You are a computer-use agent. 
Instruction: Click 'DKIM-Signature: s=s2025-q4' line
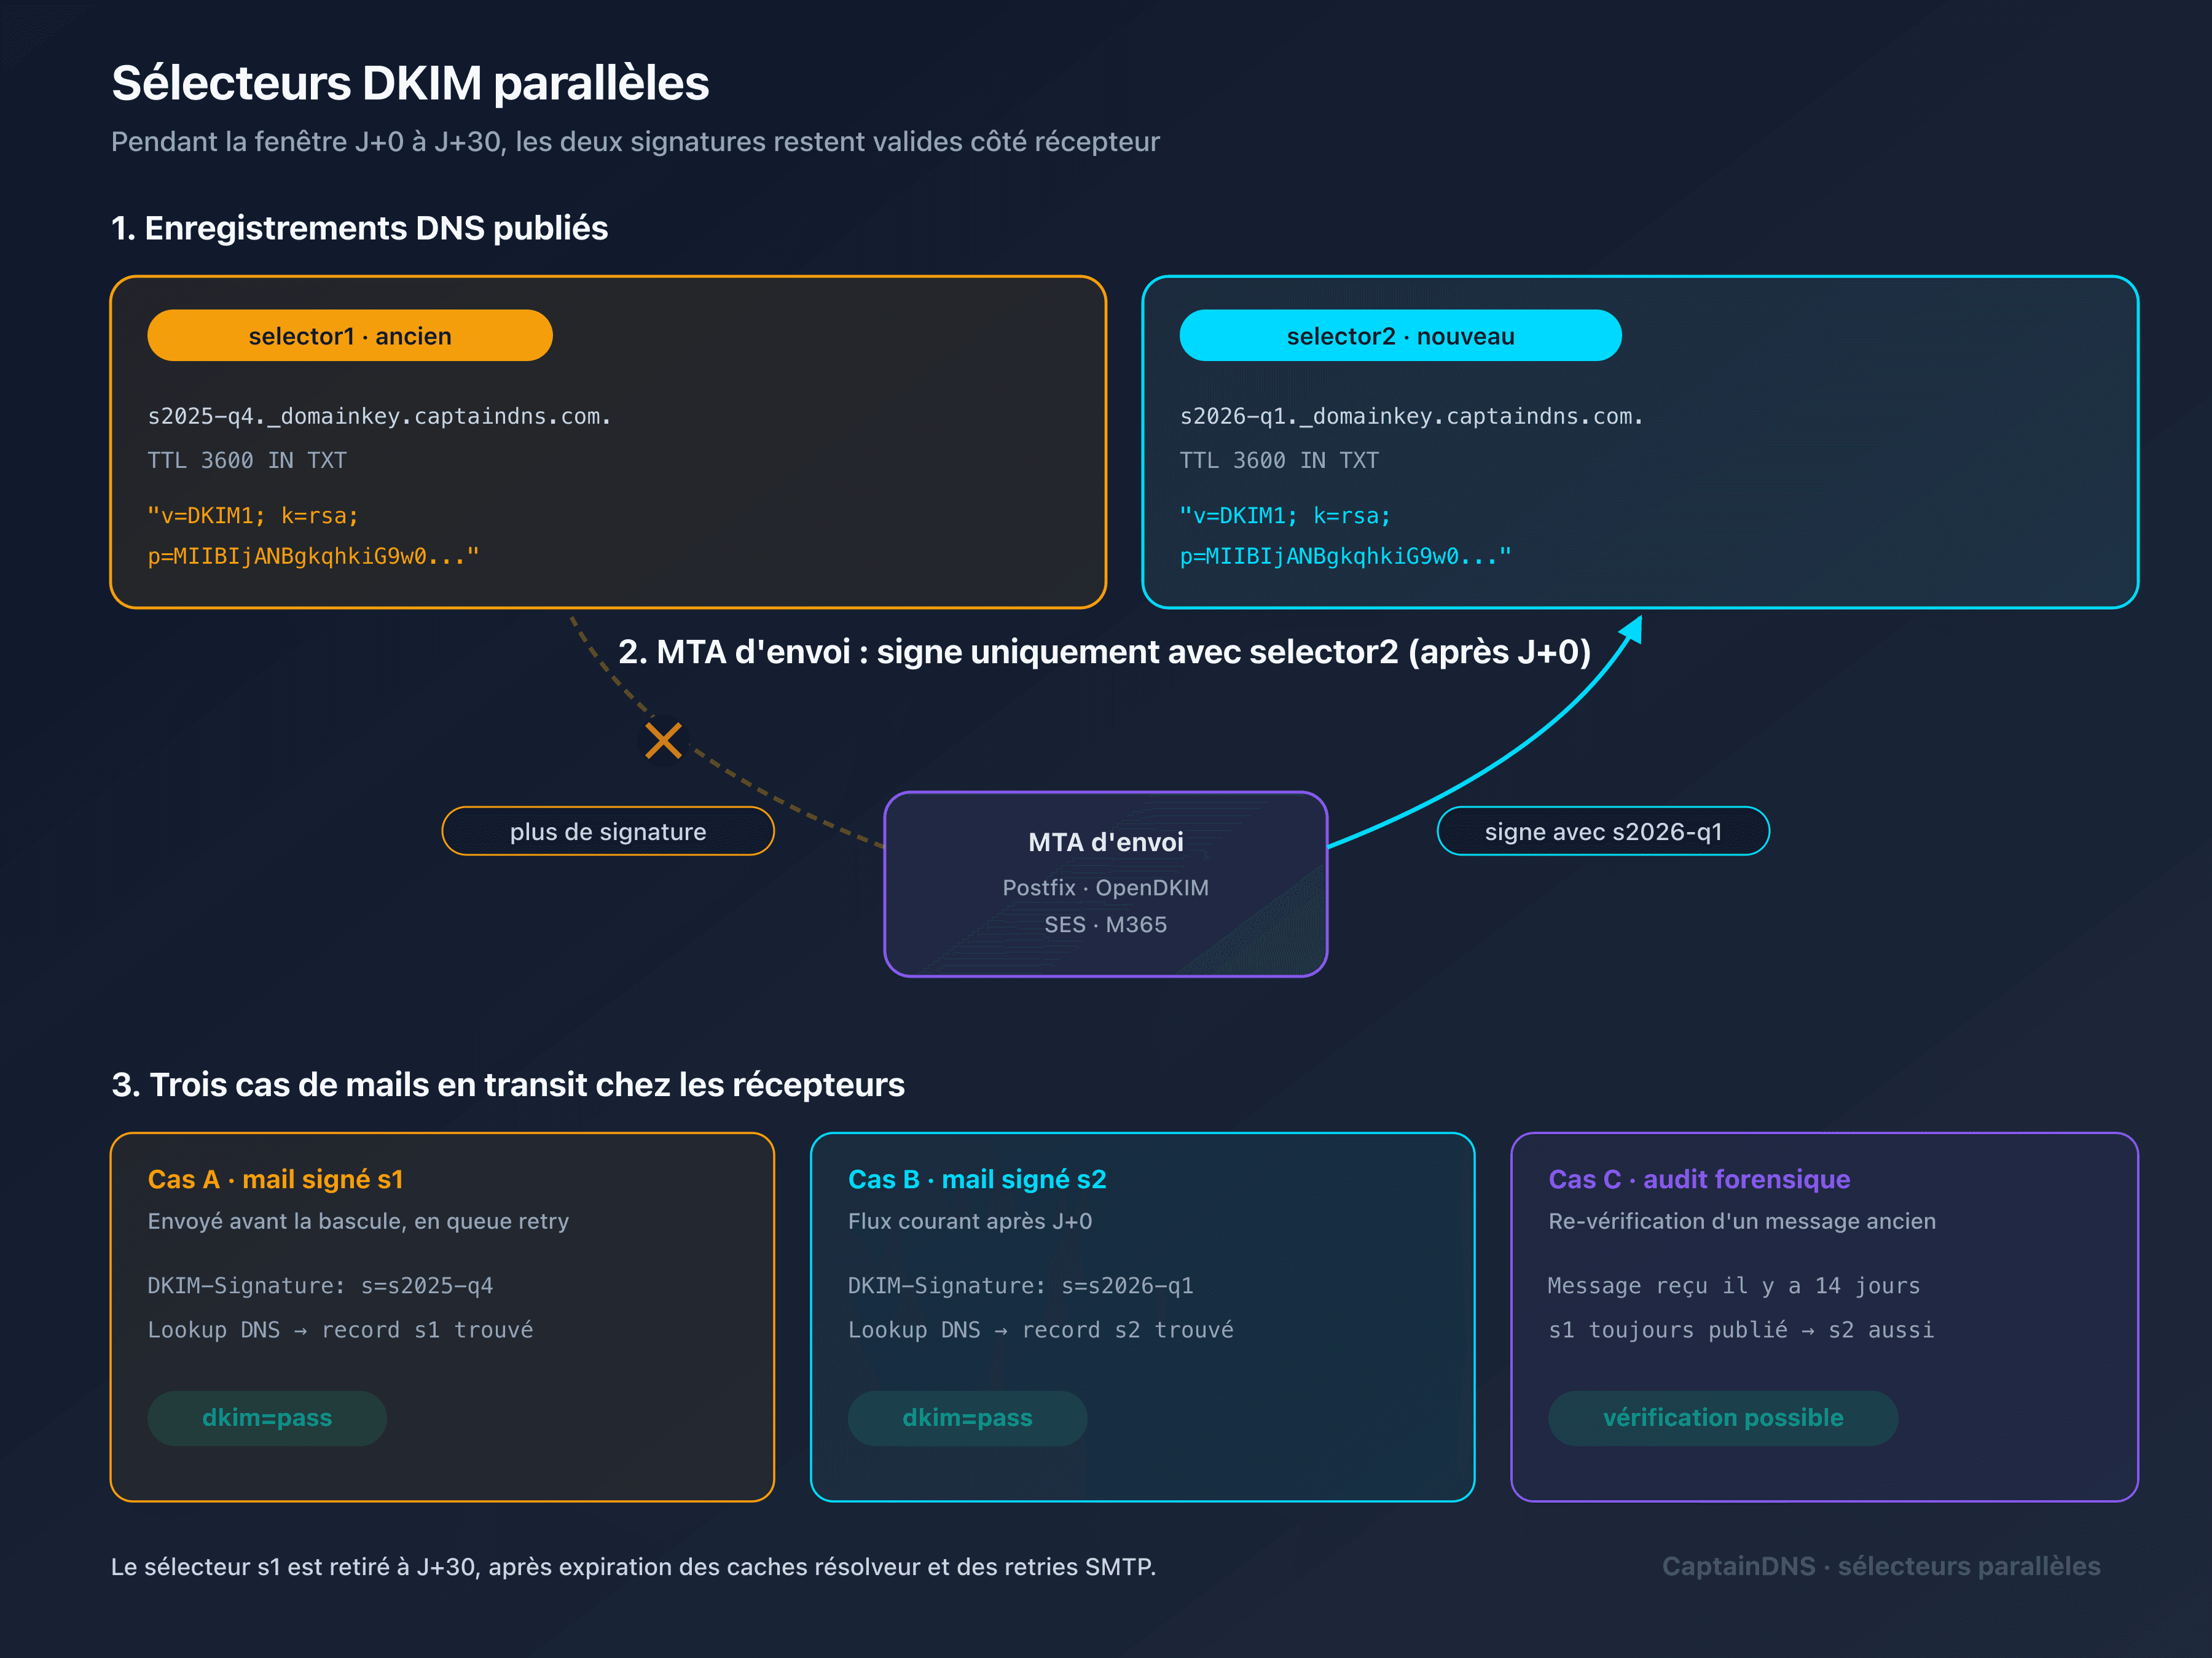pos(320,1286)
